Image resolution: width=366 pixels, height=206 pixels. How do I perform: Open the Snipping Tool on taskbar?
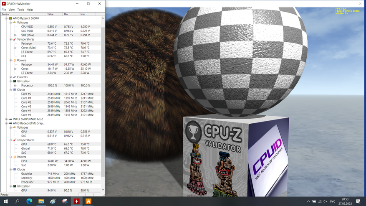[x=65, y=201]
